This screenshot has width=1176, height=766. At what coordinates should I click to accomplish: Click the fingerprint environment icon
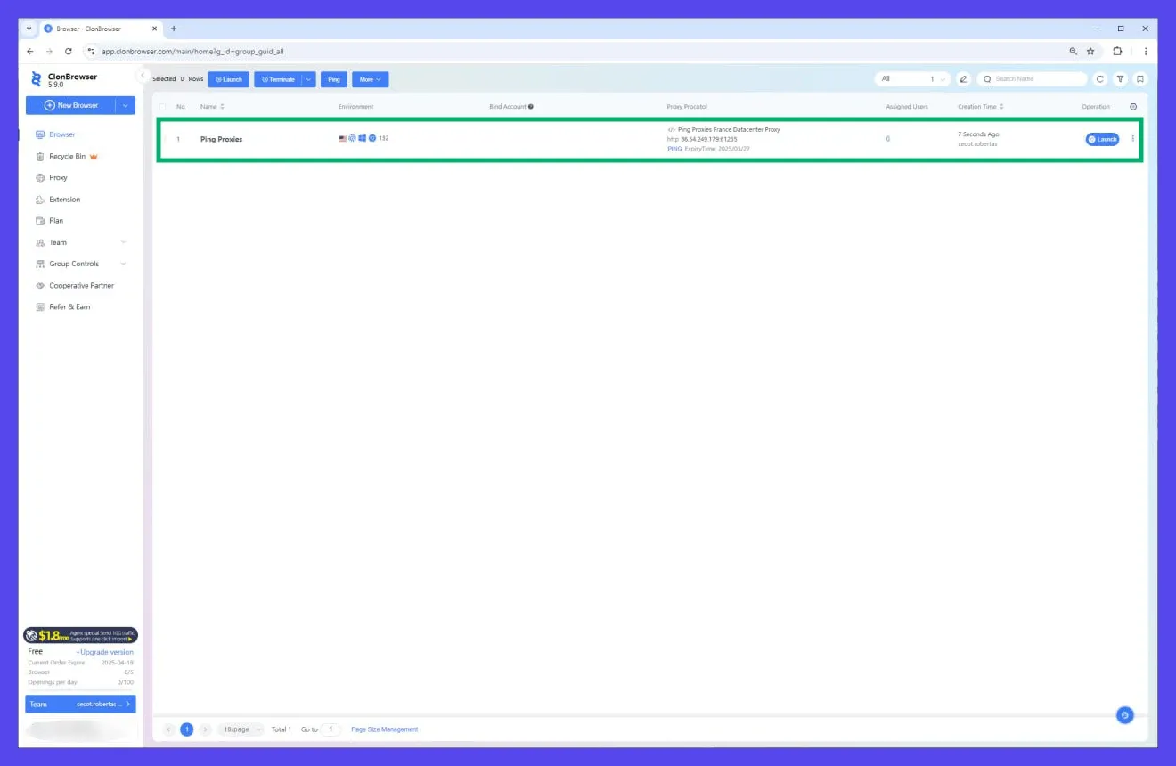tap(352, 138)
